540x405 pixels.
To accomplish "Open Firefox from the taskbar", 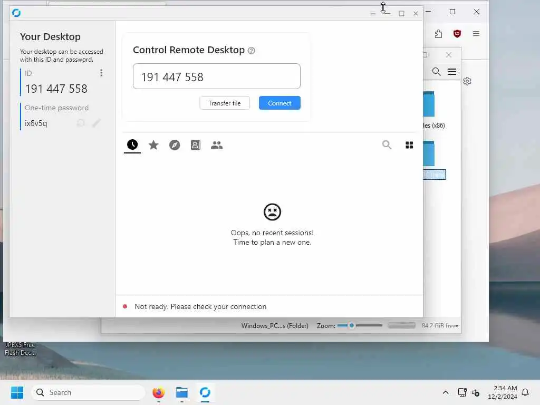I will point(158,392).
